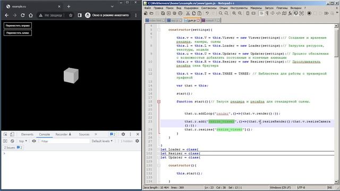Click the Print icon in Notepad++ toolbar
This screenshot has height=191, width=340.
[x=180, y=13]
